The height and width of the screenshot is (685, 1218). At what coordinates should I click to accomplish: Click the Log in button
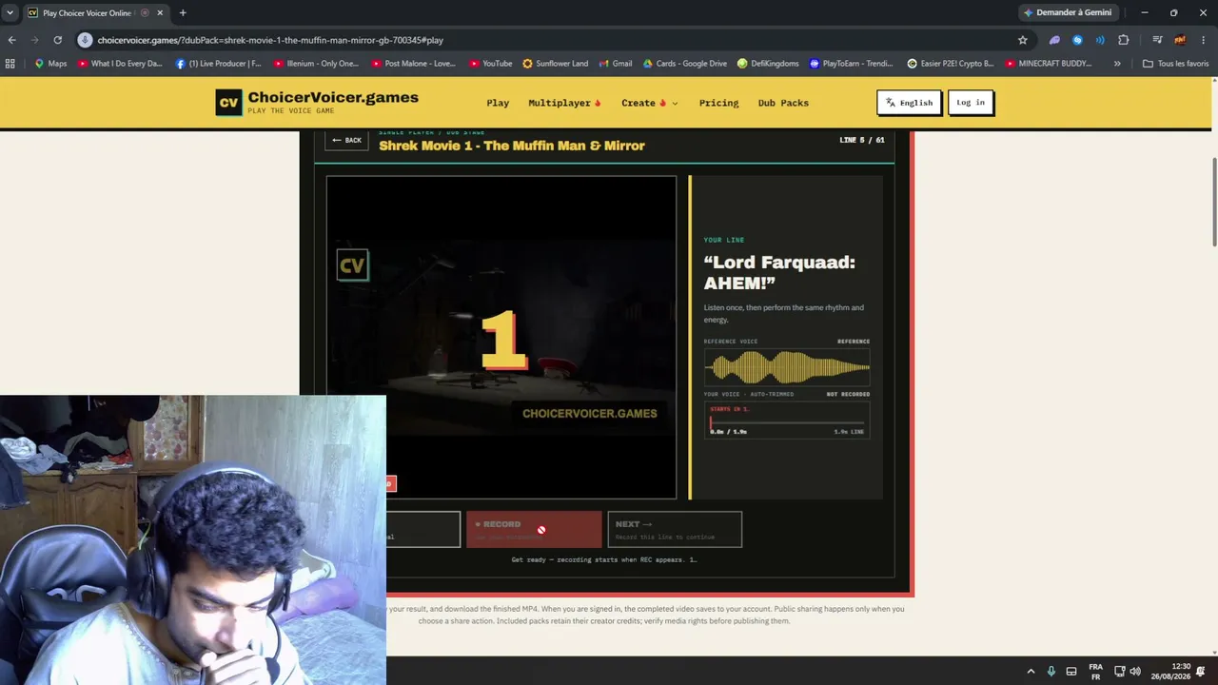(x=971, y=103)
